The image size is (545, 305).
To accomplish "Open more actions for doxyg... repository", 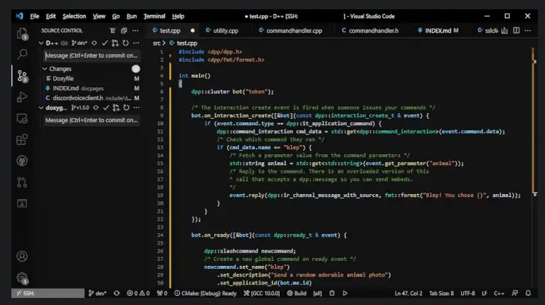I will 137,107.
